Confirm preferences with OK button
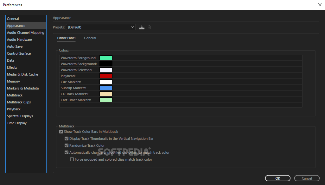 [278, 178]
